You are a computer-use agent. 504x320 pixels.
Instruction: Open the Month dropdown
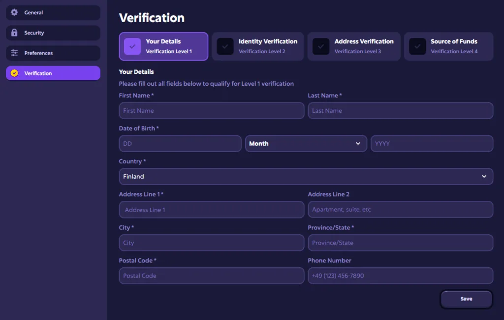[x=306, y=144]
